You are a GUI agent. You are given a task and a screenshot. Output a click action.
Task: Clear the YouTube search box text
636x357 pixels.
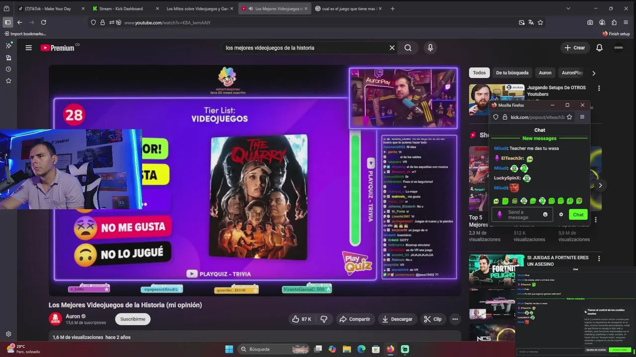click(392, 48)
